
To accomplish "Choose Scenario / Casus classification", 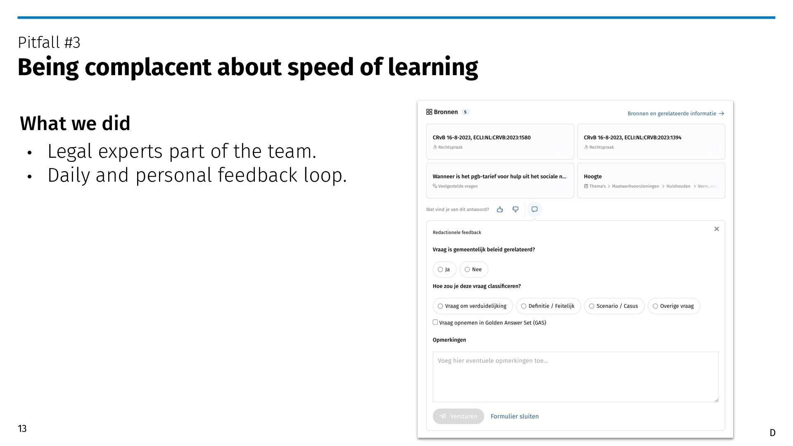I will [591, 306].
